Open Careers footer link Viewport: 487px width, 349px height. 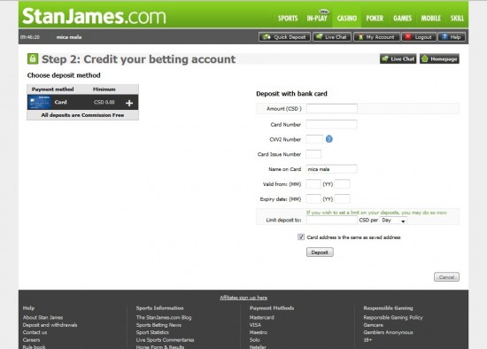31,339
